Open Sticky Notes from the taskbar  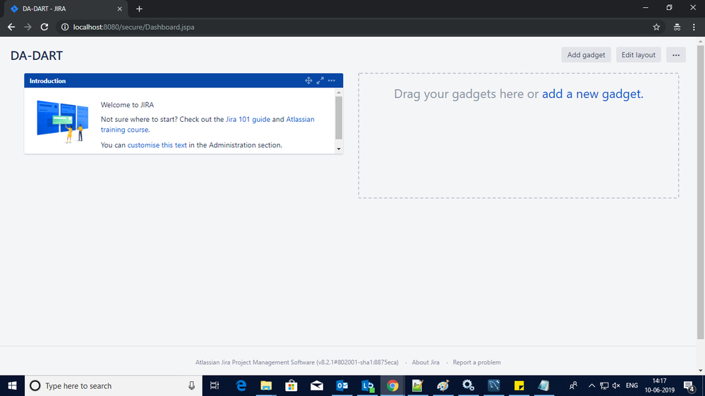coord(519,385)
